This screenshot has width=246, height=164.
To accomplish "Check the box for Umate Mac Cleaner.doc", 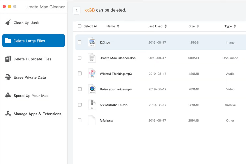I will pos(80,58).
